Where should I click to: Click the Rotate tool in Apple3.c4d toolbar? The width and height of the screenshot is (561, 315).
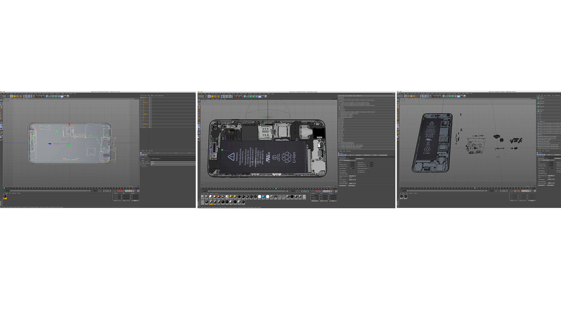pyautogui.click(x=215, y=96)
